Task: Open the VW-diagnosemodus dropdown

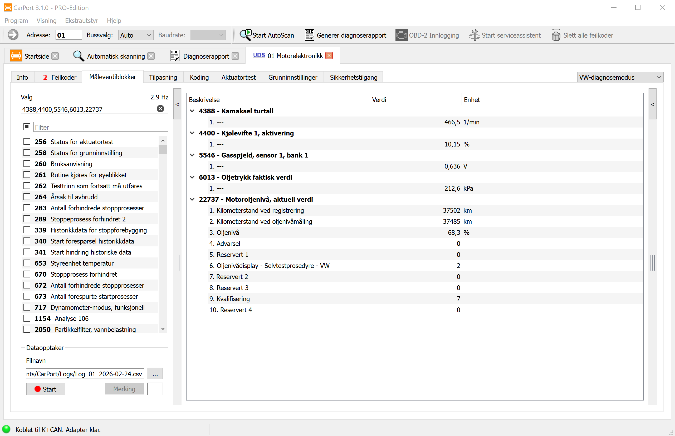Action: coord(620,77)
